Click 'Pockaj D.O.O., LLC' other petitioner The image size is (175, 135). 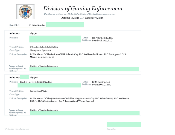(101, 85)
